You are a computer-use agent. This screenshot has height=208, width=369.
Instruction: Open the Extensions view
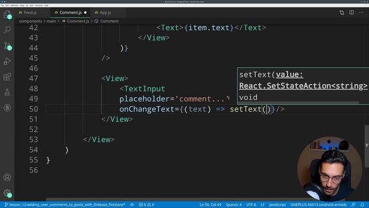(x=7, y=77)
